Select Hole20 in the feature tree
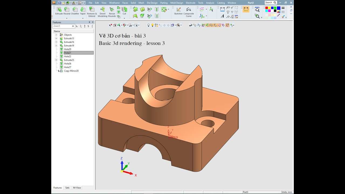 68,49
